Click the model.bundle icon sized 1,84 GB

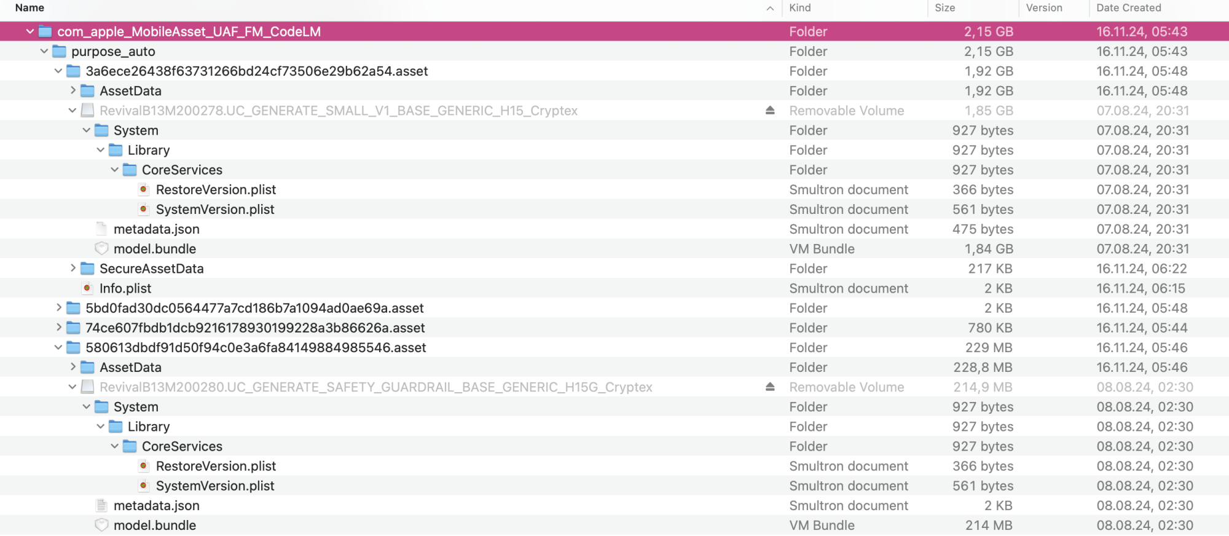[x=101, y=248]
